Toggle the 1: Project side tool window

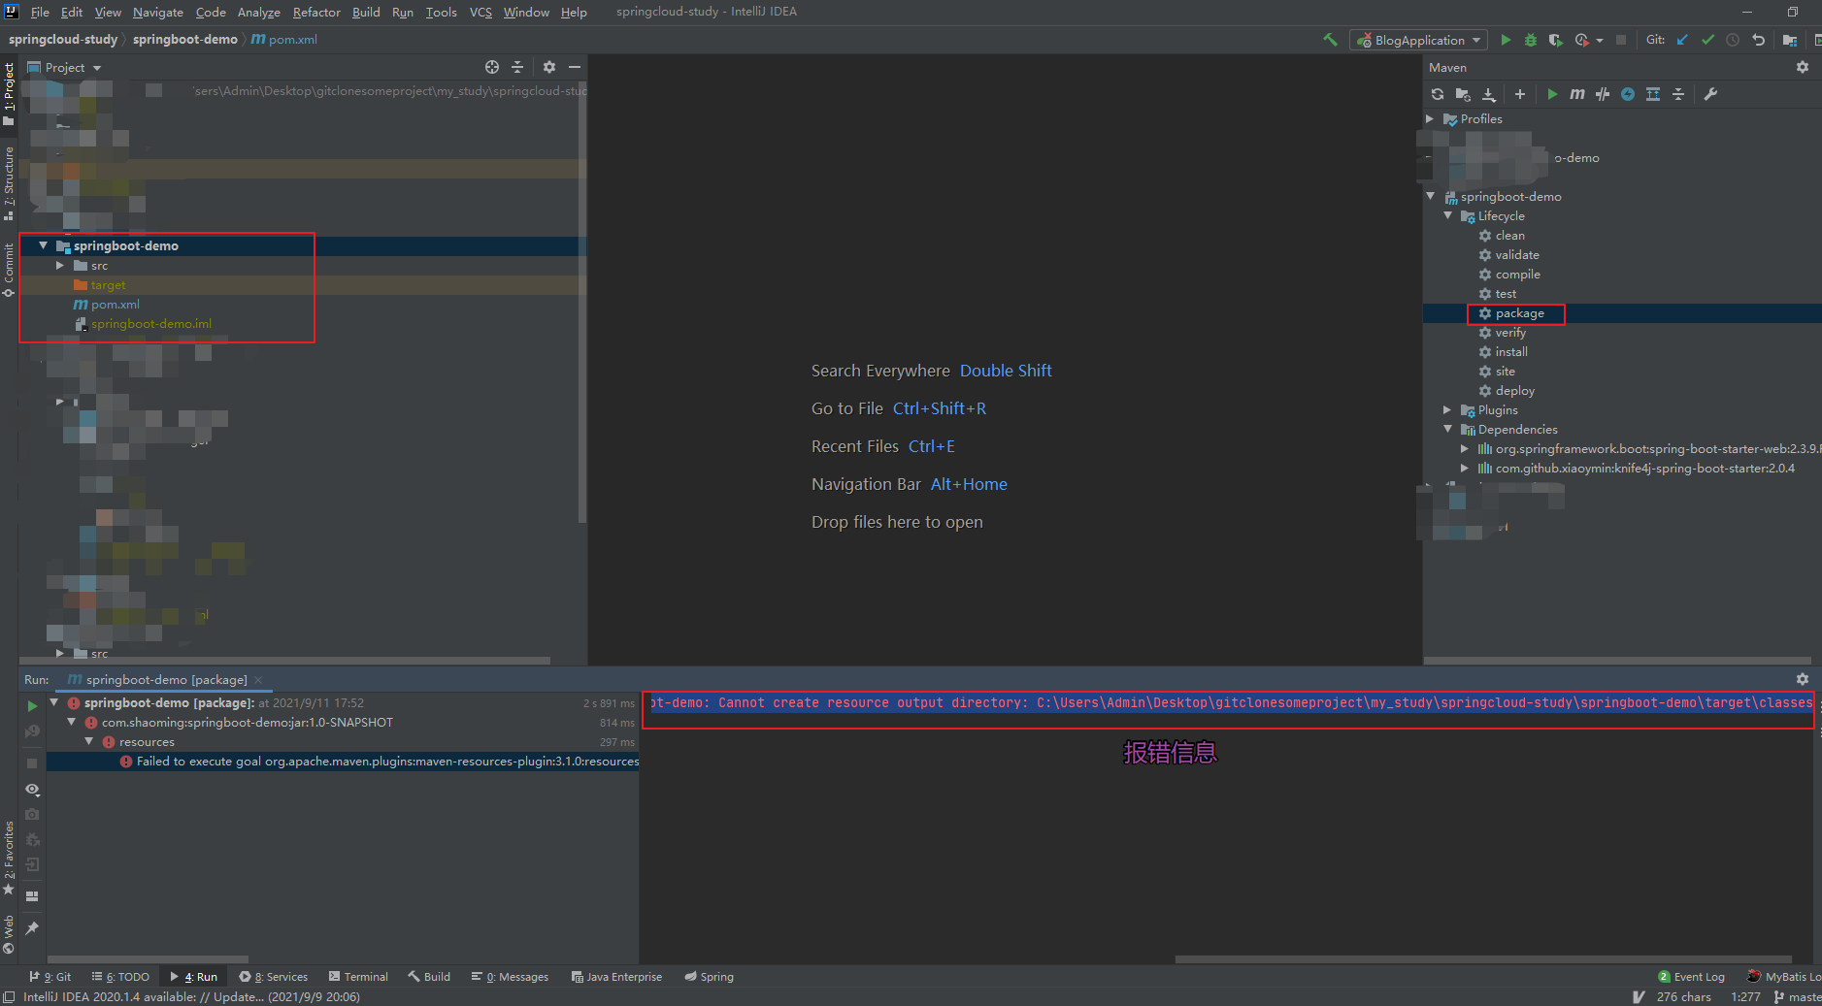(x=9, y=94)
